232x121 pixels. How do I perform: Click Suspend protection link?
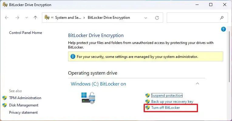pos(167,96)
